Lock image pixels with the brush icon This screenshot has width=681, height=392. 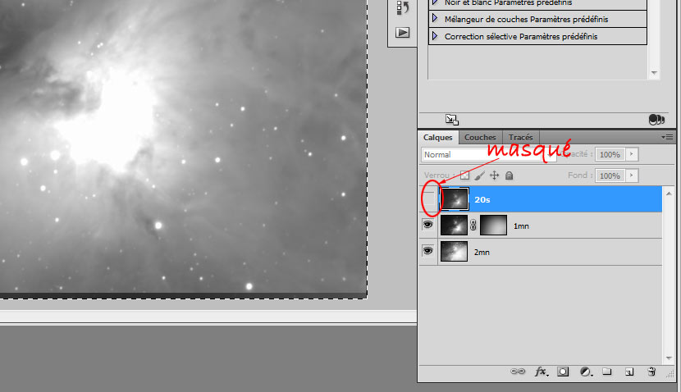point(479,175)
